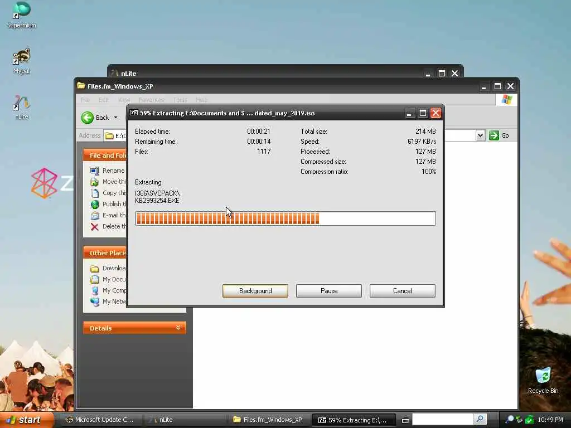The height and width of the screenshot is (428, 571).
Task: Expand the Details panel chevron
Action: click(x=178, y=328)
